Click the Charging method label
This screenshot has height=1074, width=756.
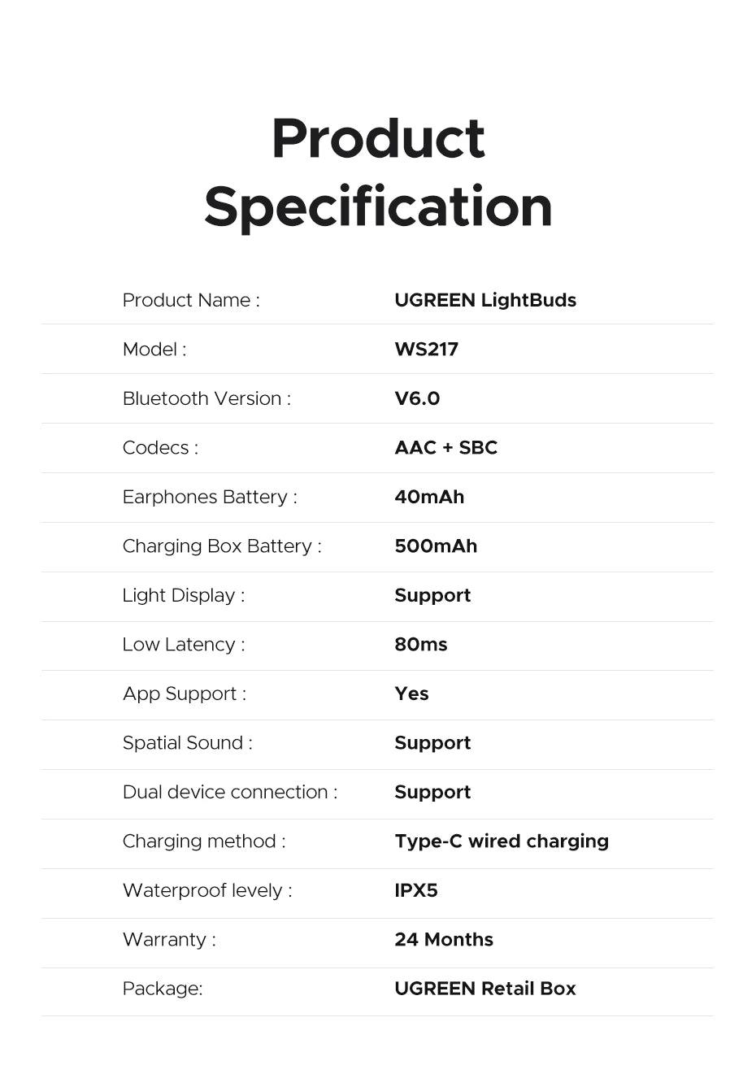pyautogui.click(x=203, y=841)
